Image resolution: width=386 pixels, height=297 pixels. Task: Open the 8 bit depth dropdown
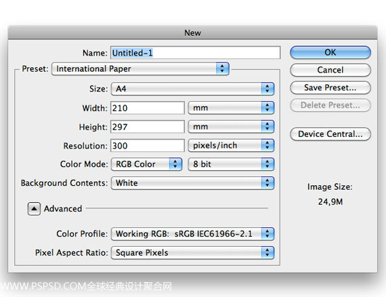pyautogui.click(x=231, y=164)
